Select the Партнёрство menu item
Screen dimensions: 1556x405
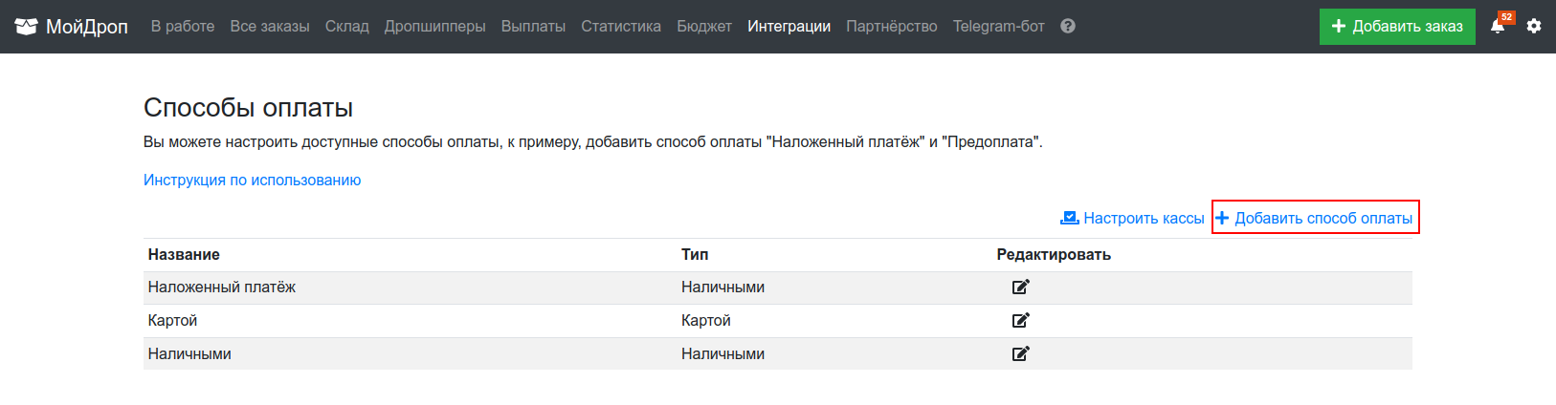(x=892, y=27)
